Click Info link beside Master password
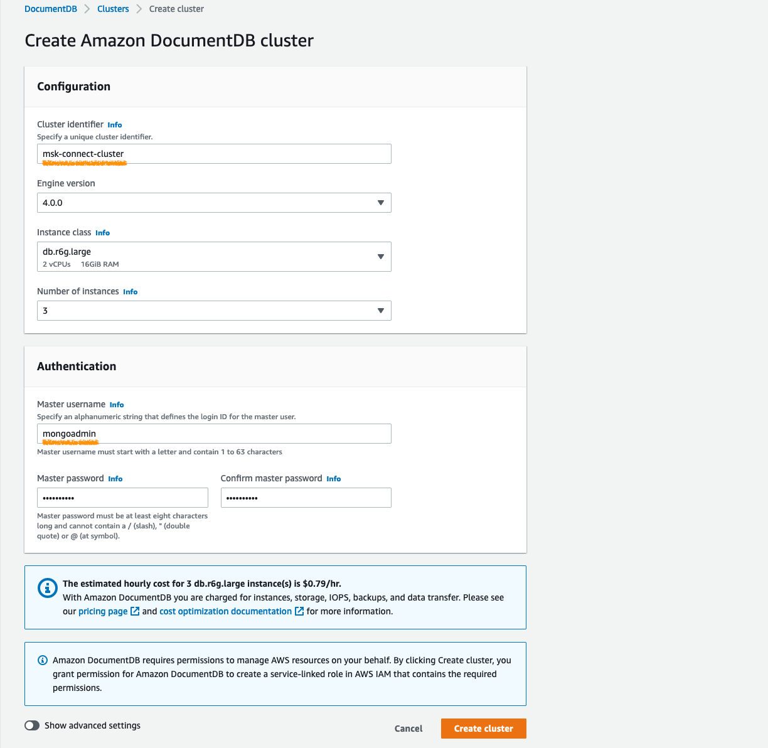Image resolution: width=768 pixels, height=748 pixels. 115,479
